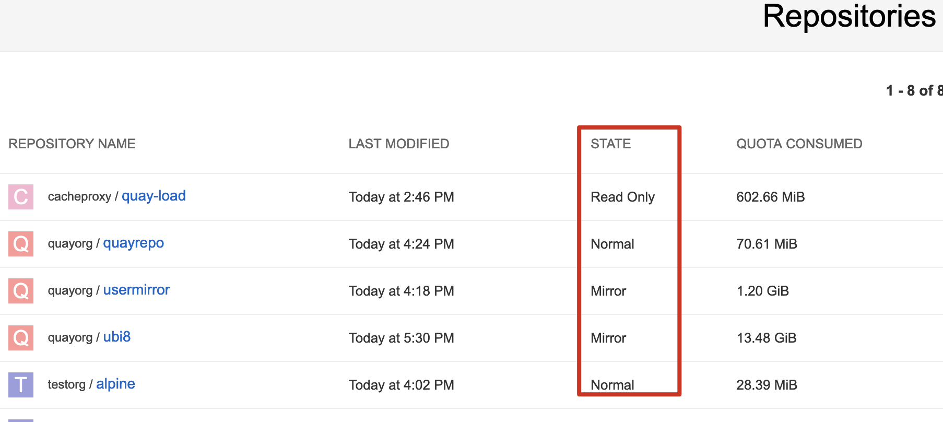The width and height of the screenshot is (943, 422).
Task: Click the testorg "T" avatar icon
Action: point(21,385)
